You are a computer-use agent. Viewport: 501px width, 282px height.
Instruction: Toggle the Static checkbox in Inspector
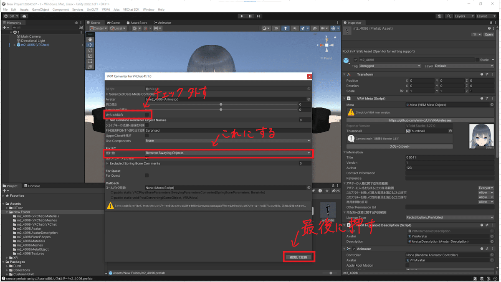477,60
